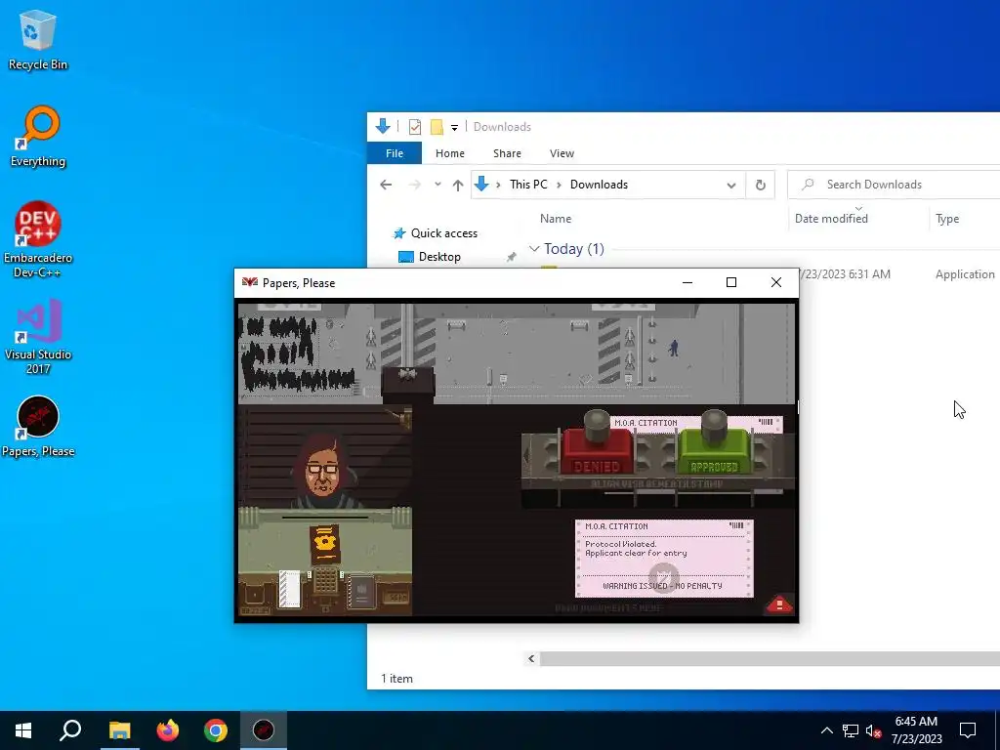The height and width of the screenshot is (750, 1000).
Task: Open the File tab in Explorer
Action: coord(395,153)
